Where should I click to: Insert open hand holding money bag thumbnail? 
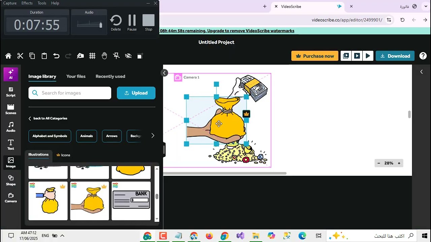coord(90,201)
